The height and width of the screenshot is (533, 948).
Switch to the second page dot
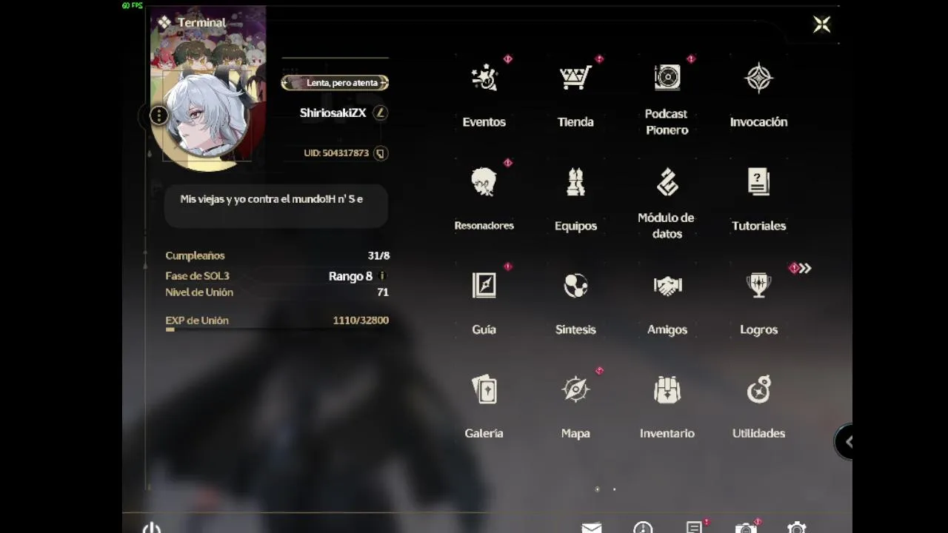[x=614, y=489]
